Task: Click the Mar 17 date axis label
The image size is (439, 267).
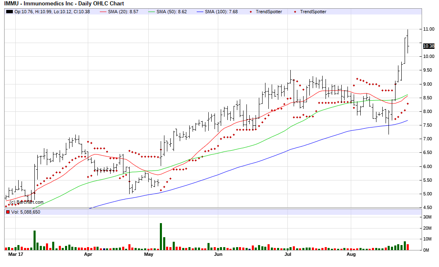Action: [16, 254]
